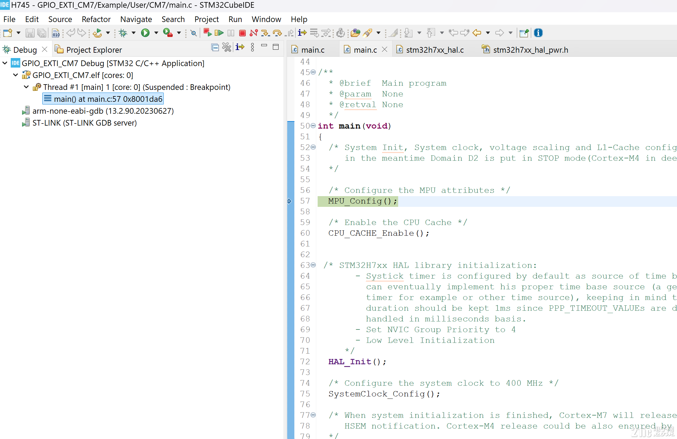Open the Run menu
Image resolution: width=677 pixels, height=439 pixels.
pyautogui.click(x=235, y=19)
